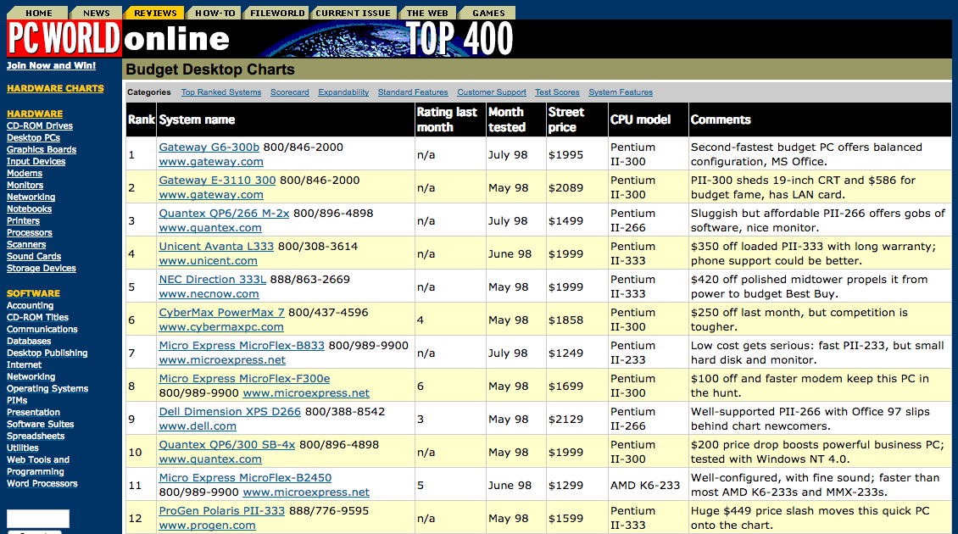
Task: Click the Dell Dimension XPS D266 link
Action: click(x=230, y=411)
